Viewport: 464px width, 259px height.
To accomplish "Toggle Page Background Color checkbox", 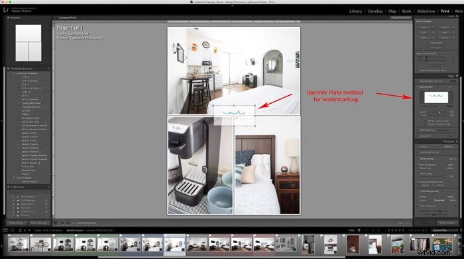I will (x=418, y=81).
